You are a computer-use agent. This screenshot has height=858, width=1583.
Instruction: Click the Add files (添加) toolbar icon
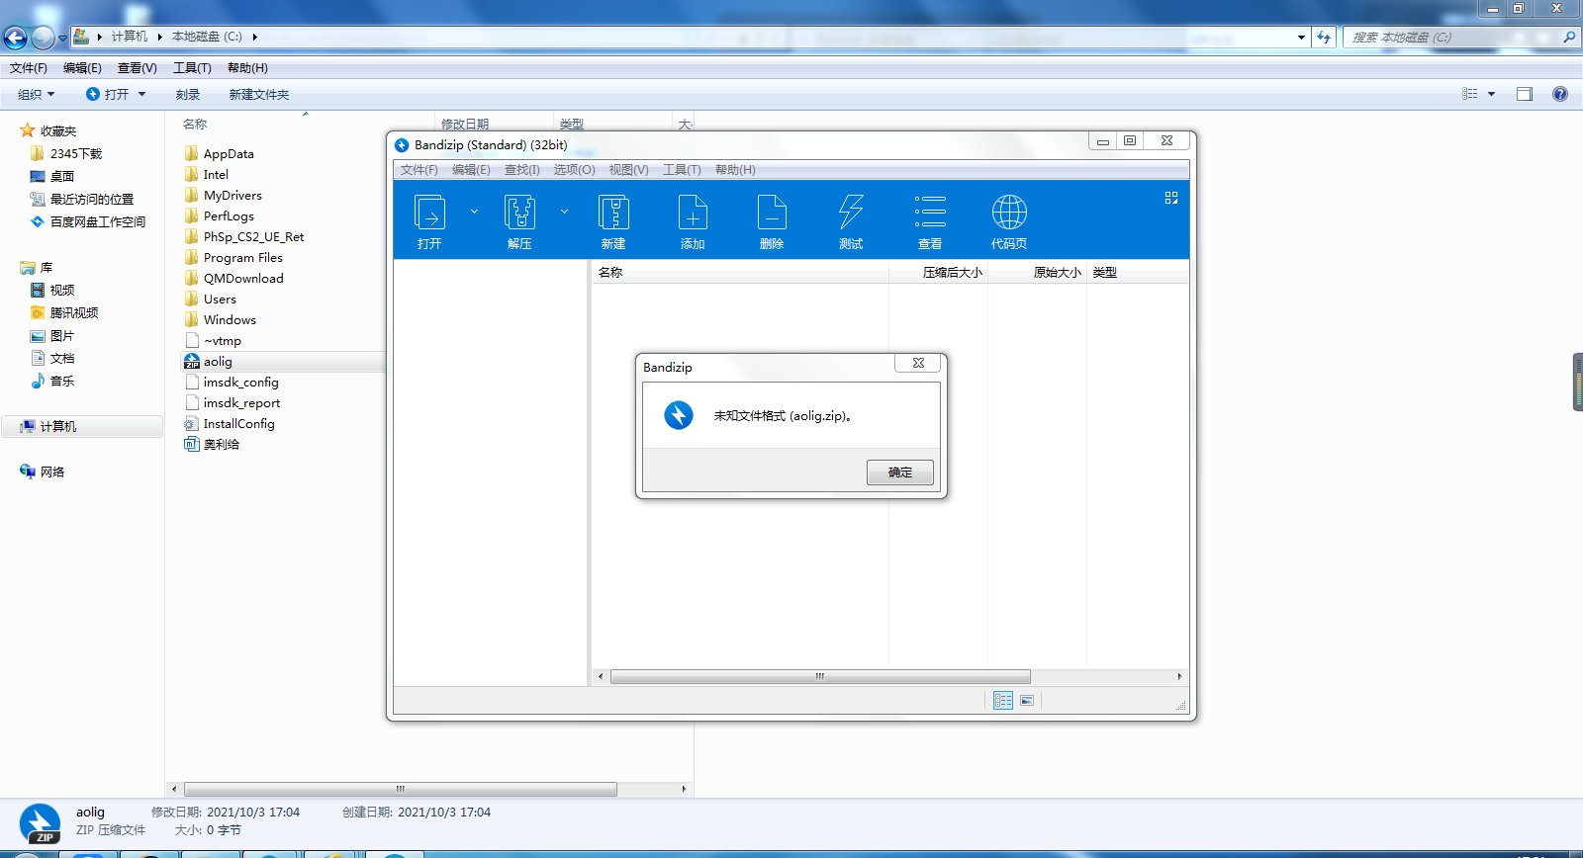click(693, 213)
